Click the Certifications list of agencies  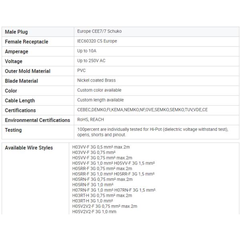click(x=142, y=110)
